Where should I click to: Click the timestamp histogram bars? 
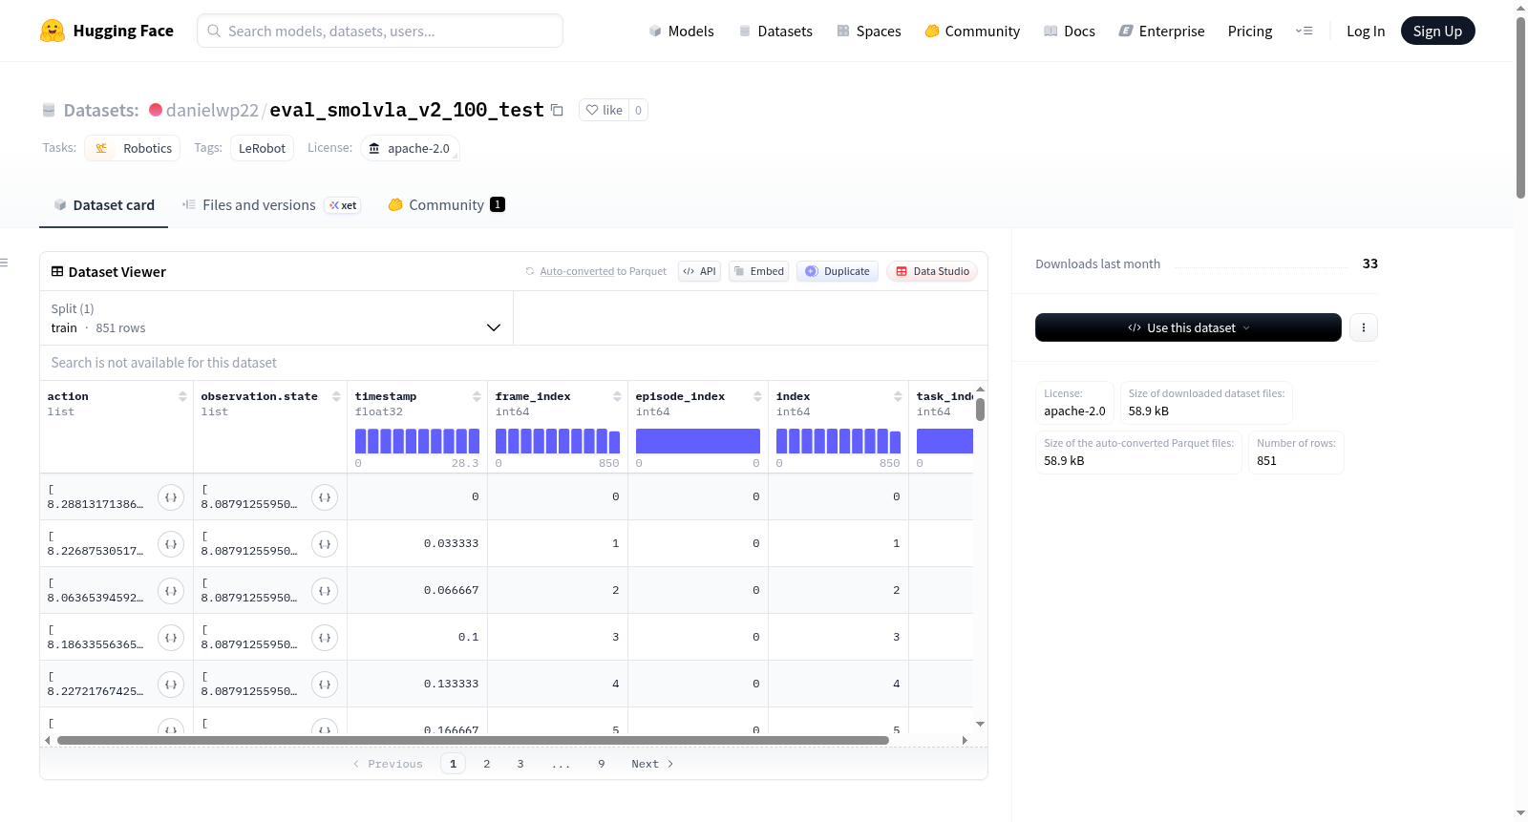coord(417,441)
